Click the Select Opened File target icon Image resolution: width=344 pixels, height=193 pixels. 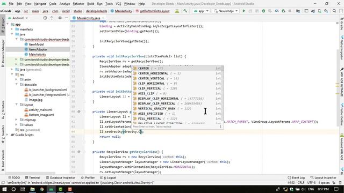pyautogui.click(x=45, y=18)
